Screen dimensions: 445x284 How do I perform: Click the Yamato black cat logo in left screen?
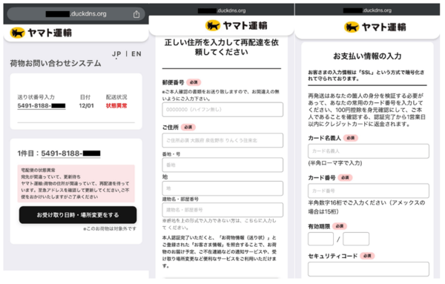tap(18, 33)
